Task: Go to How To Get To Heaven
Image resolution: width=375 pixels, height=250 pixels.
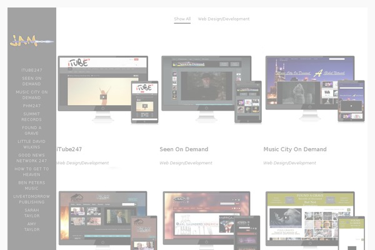Action: [32, 172]
